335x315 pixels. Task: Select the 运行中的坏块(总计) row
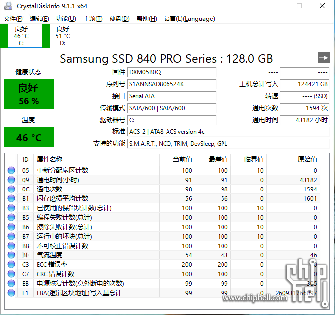tap(163, 236)
